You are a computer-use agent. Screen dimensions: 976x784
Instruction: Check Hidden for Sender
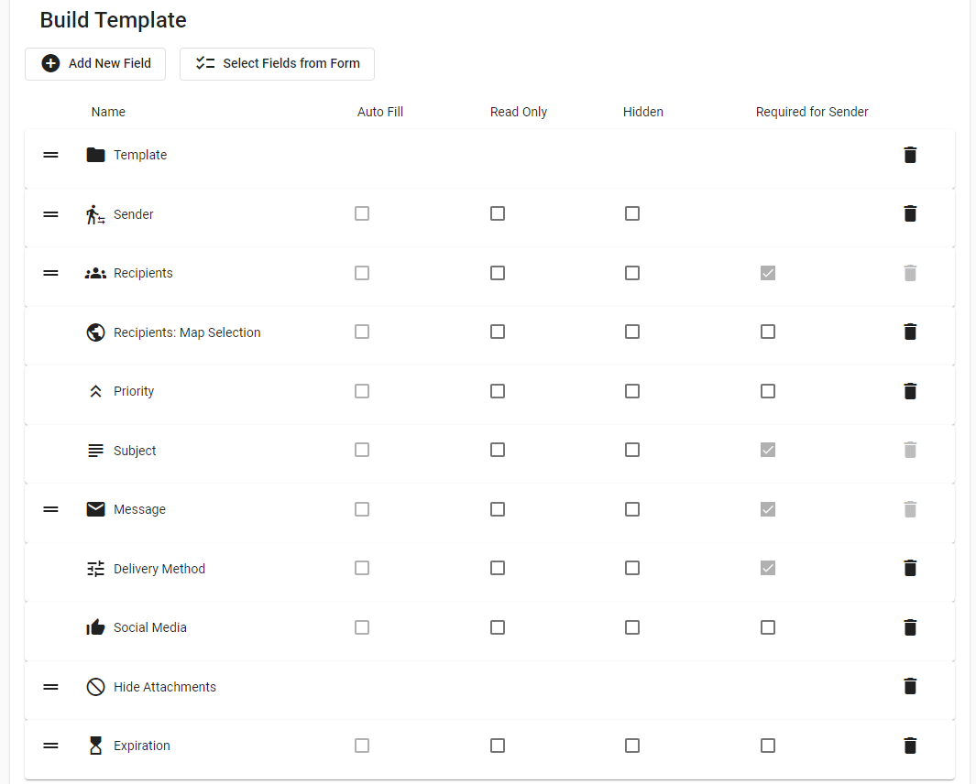pos(631,213)
